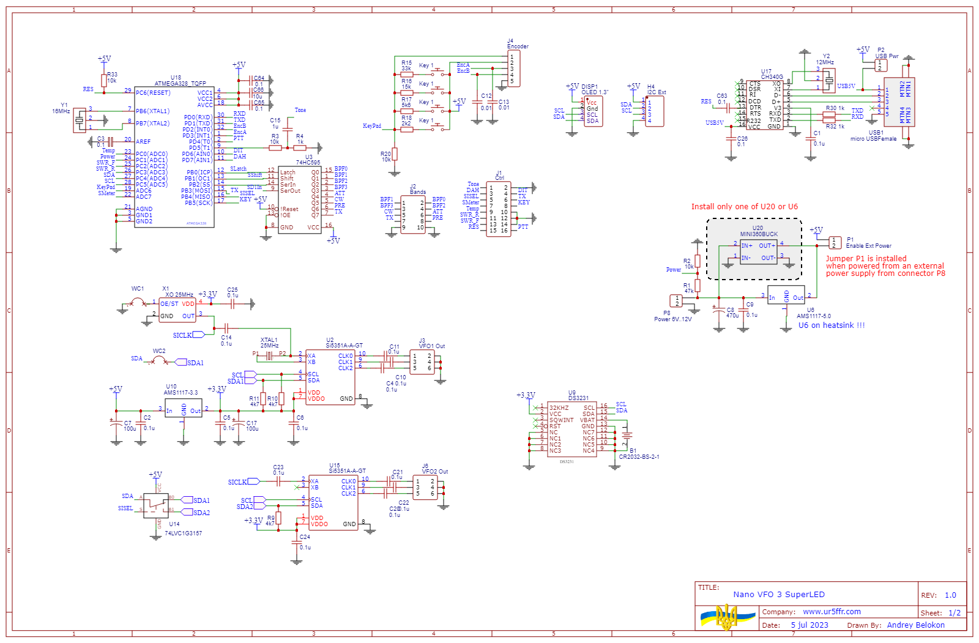Select the R20 10k resistor
This screenshot has width=979, height=643.
coord(395,154)
